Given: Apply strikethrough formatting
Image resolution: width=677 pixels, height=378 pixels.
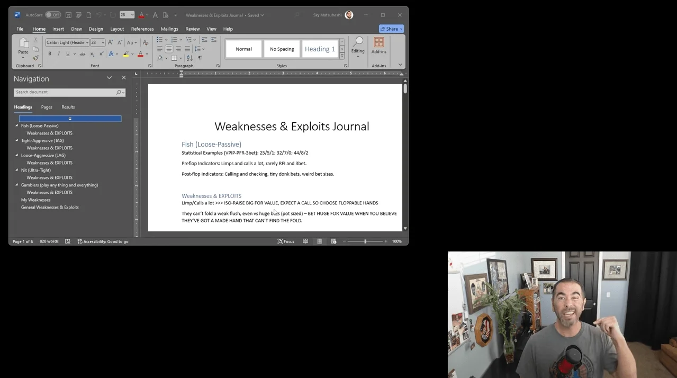Looking at the screenshot, I should click(x=82, y=54).
